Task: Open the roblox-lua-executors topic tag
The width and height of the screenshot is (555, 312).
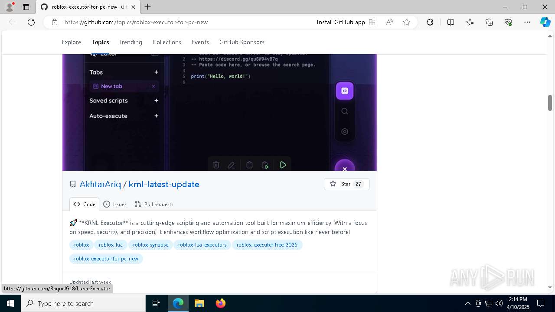Action: click(x=202, y=245)
